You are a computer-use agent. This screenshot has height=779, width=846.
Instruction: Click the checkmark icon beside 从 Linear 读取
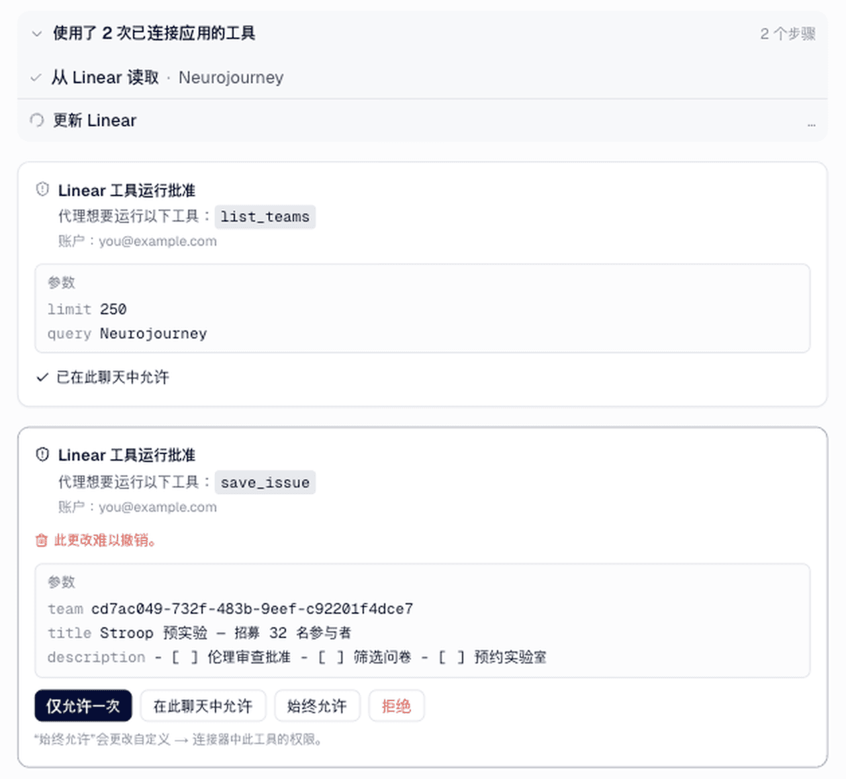click(36, 78)
